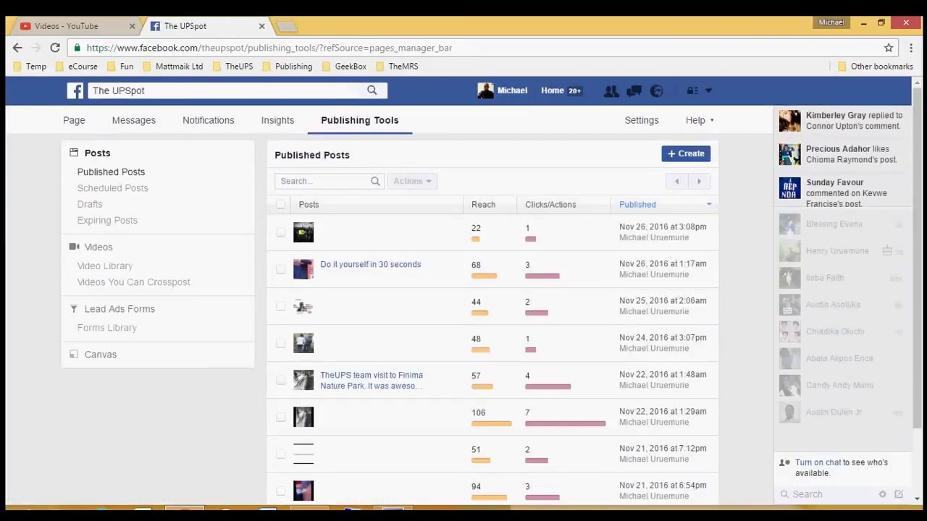The width and height of the screenshot is (927, 521).
Task: Open Expiring Posts in sidebar
Action: 107,220
